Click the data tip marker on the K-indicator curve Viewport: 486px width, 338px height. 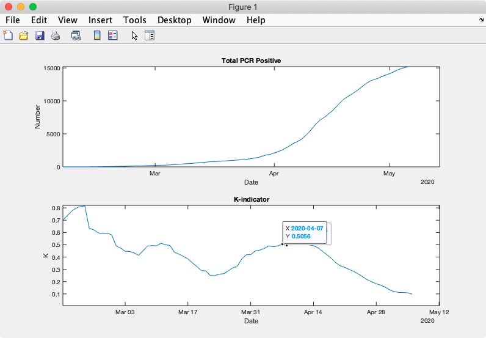click(x=282, y=244)
